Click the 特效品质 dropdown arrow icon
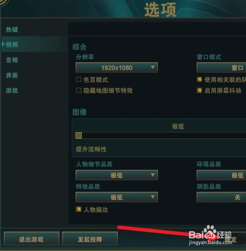 pyautogui.click(x=153, y=197)
